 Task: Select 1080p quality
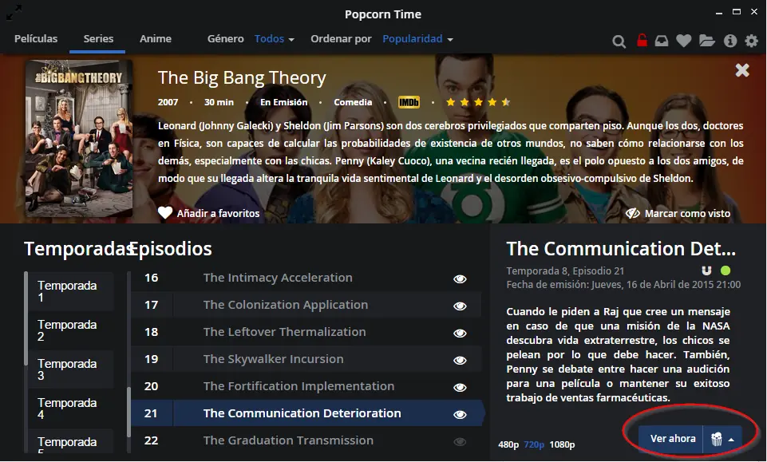pyautogui.click(x=562, y=444)
